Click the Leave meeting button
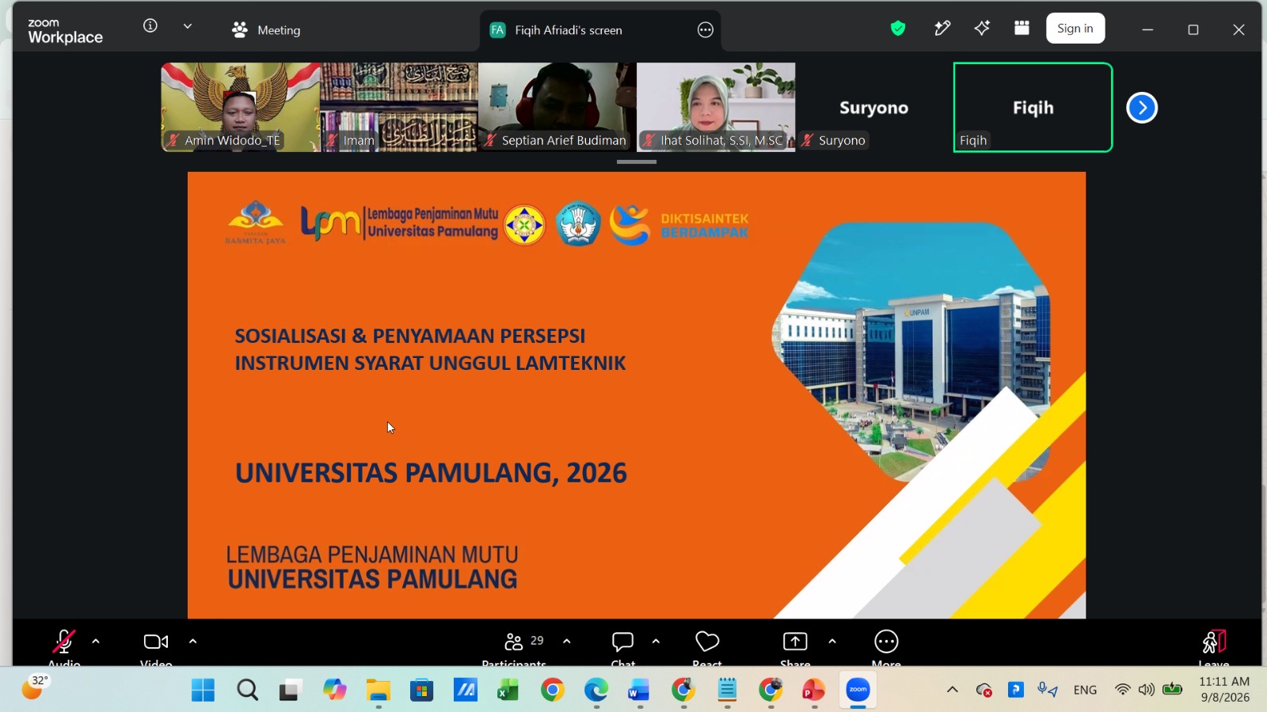1267x712 pixels. (1214, 643)
